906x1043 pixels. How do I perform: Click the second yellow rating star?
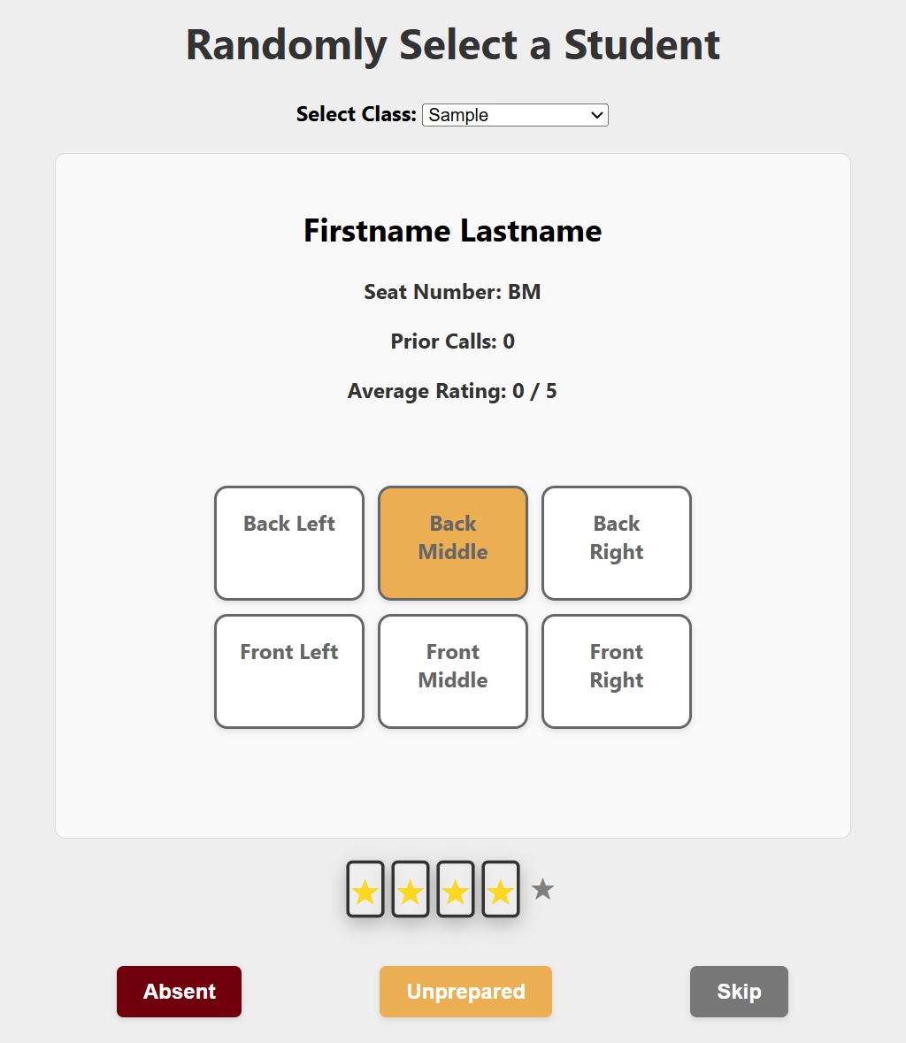pyautogui.click(x=411, y=889)
